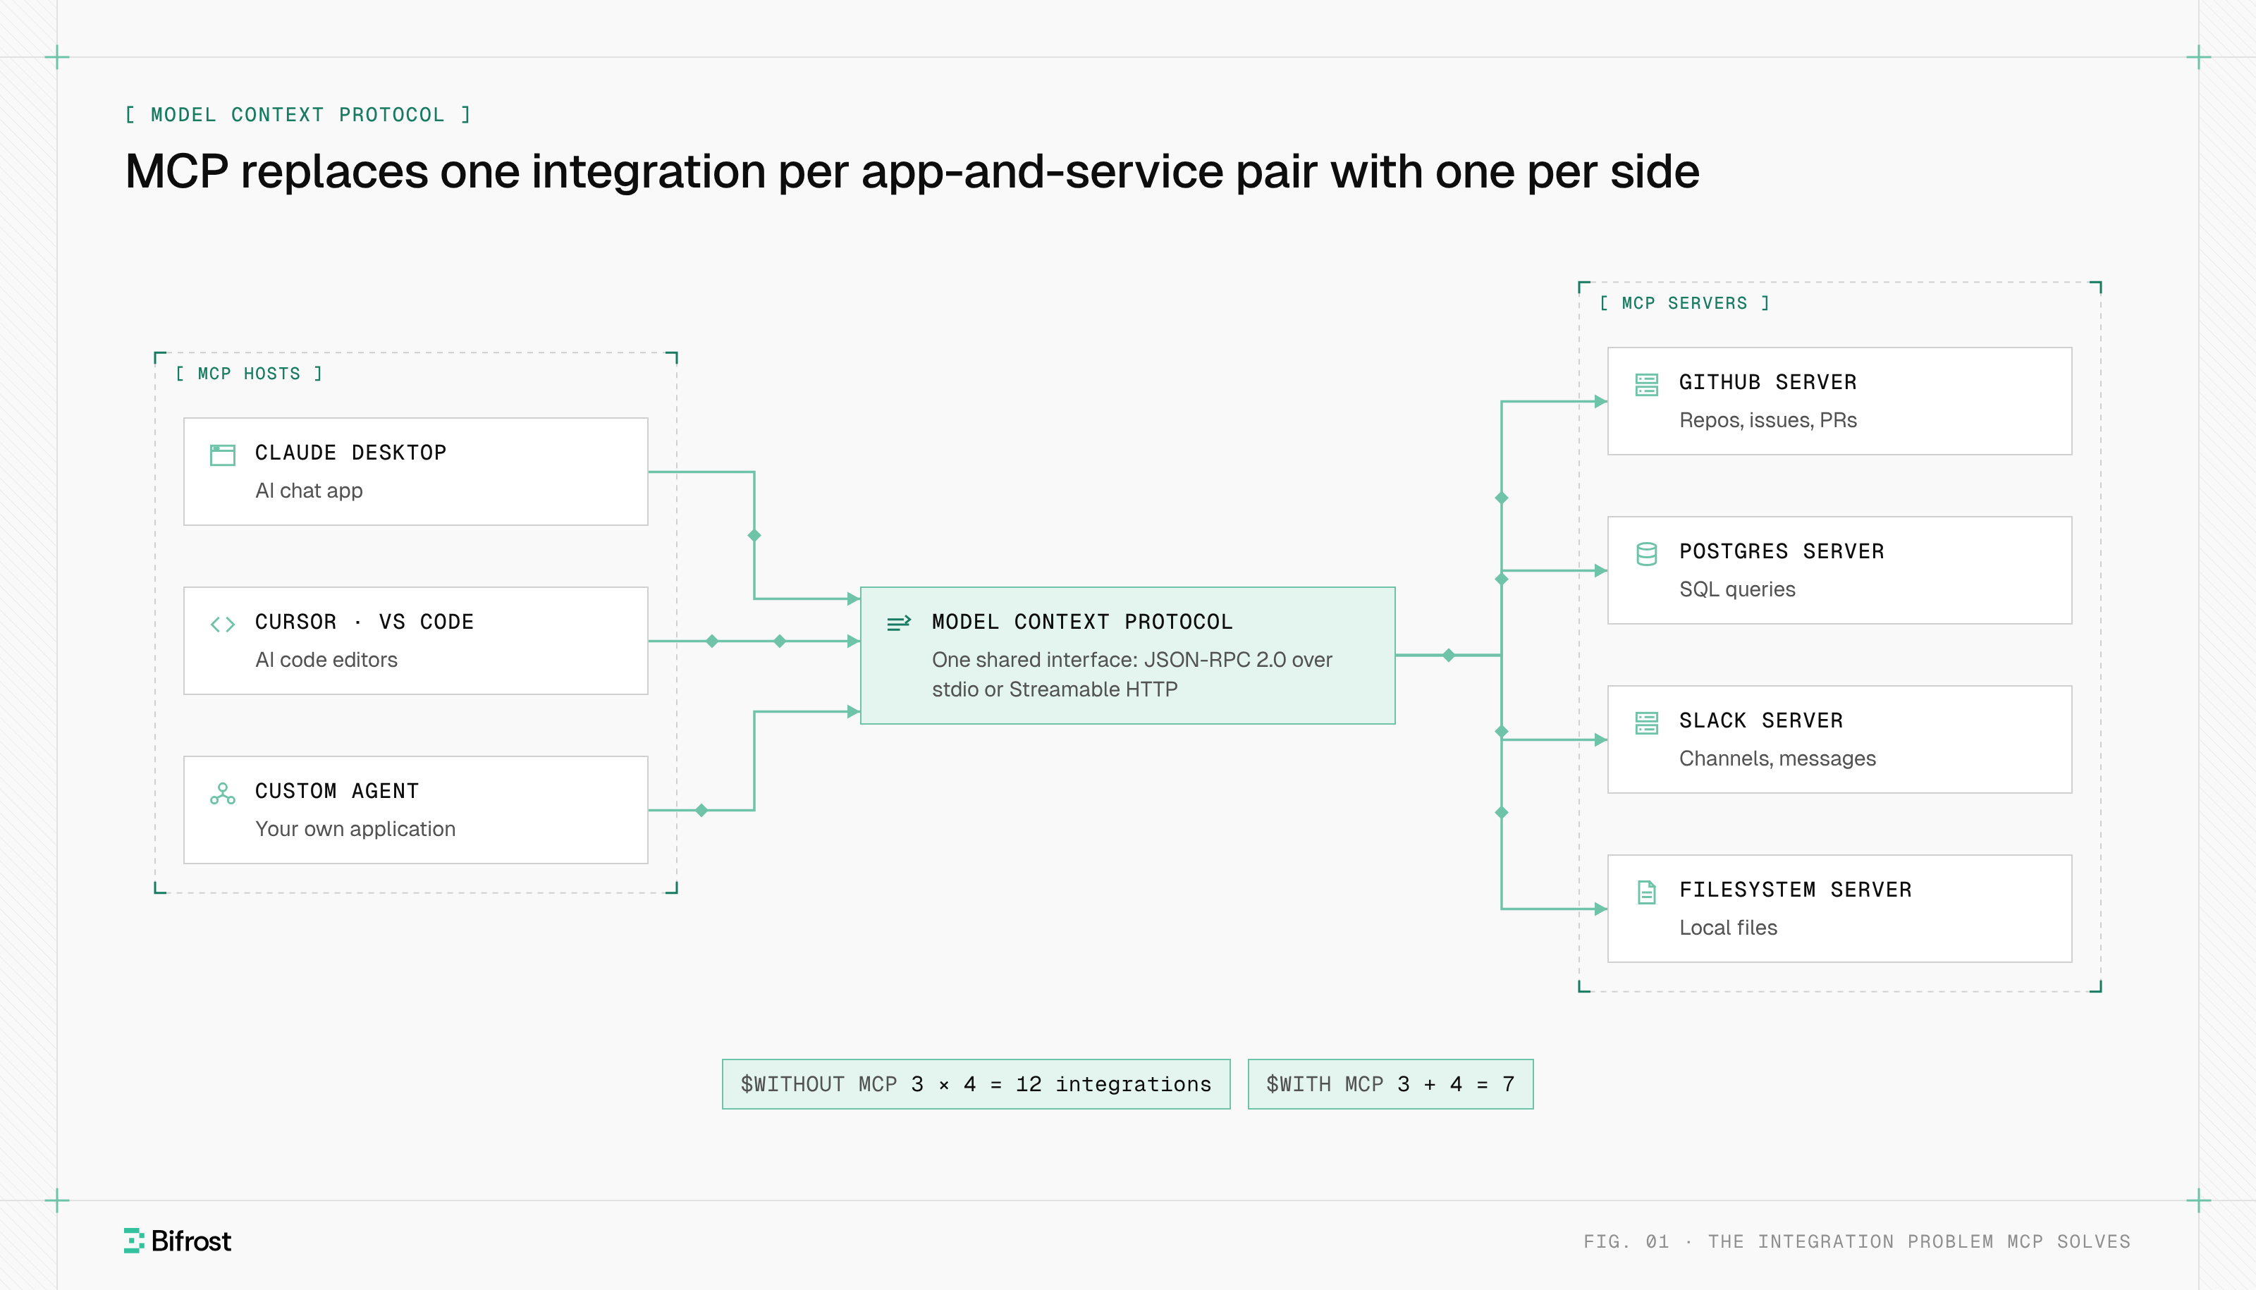Click the Slack Server rack icon

click(x=1646, y=723)
